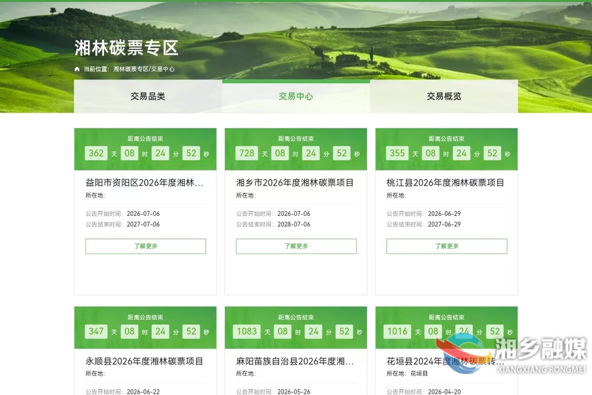Click the 355 days countdown value
This screenshot has height=395, width=592.
397,153
